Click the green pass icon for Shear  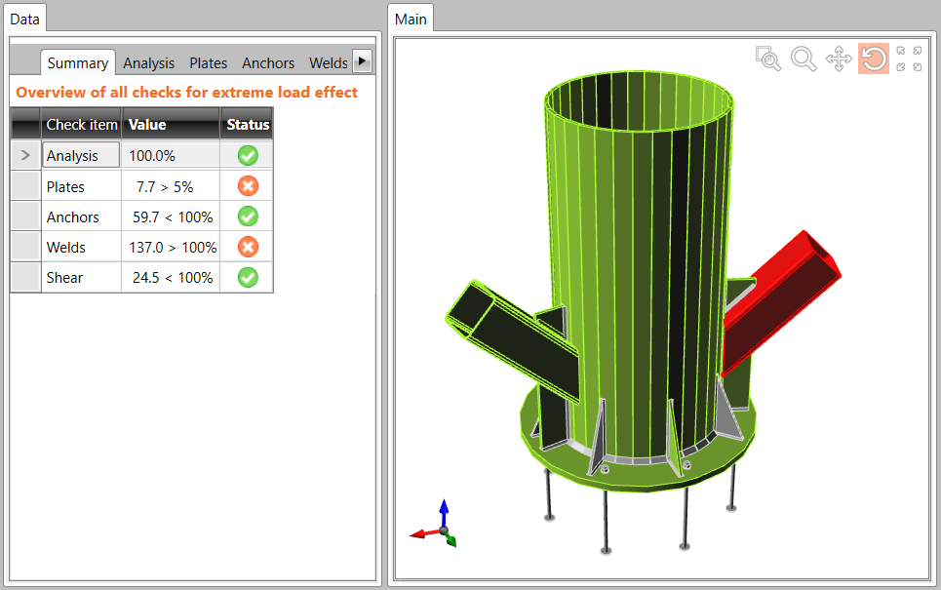pyautogui.click(x=247, y=277)
